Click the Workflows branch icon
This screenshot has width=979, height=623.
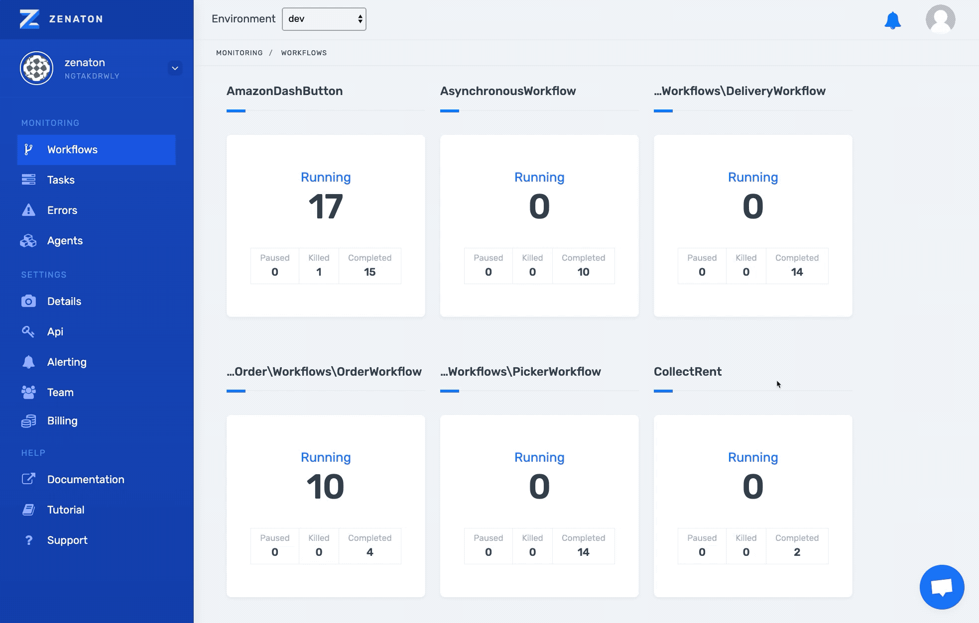click(x=29, y=149)
